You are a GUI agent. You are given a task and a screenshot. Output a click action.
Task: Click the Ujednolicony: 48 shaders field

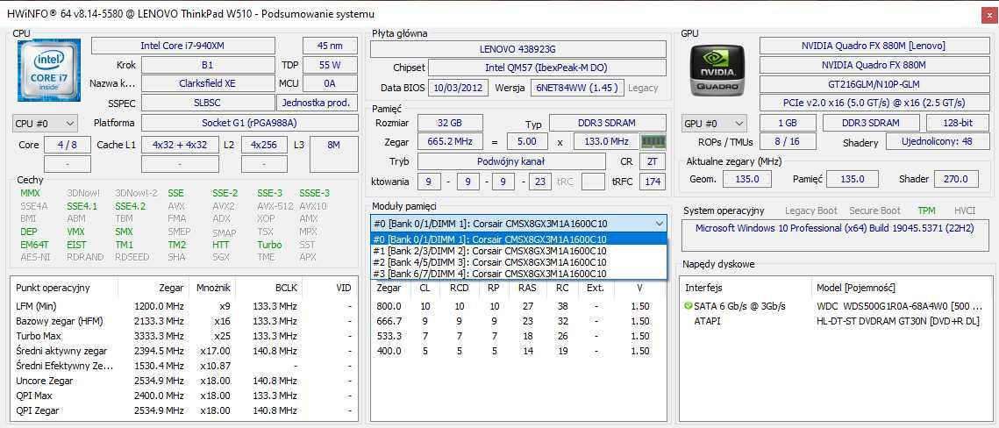pos(937,141)
